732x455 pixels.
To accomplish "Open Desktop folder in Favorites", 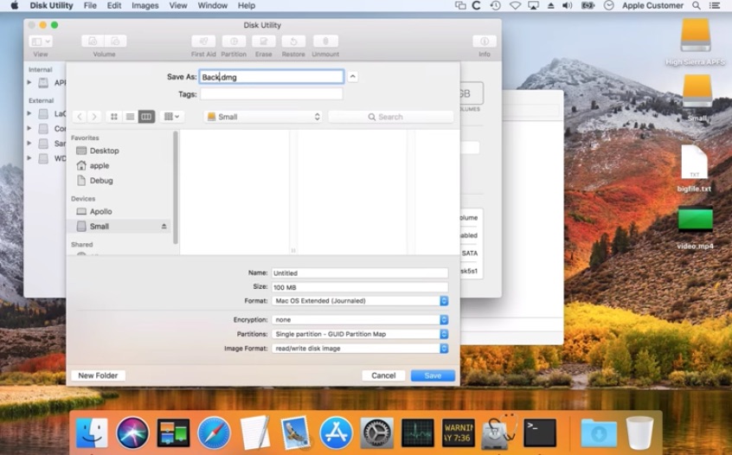I will pyautogui.click(x=104, y=151).
